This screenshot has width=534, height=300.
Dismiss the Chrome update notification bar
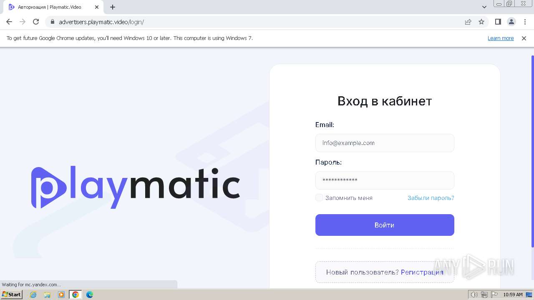524,38
